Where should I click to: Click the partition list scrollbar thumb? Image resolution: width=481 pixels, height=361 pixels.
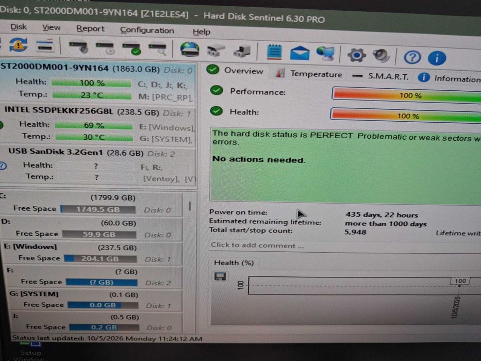click(x=190, y=206)
